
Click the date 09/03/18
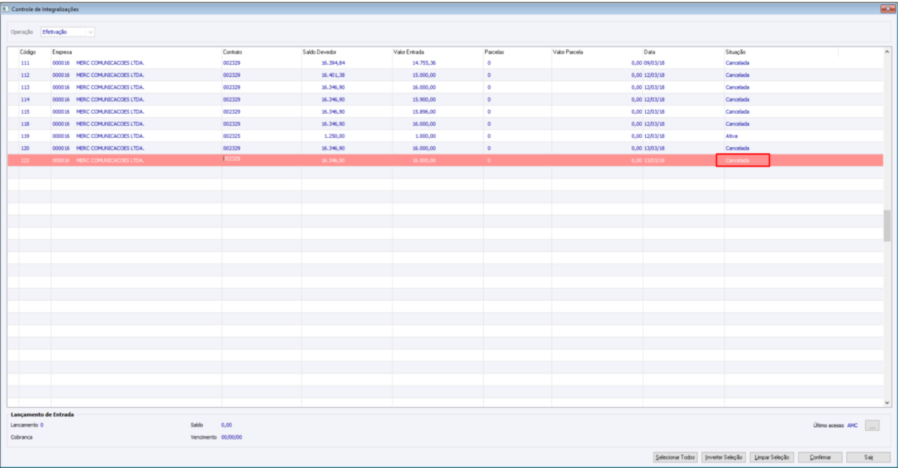click(654, 63)
